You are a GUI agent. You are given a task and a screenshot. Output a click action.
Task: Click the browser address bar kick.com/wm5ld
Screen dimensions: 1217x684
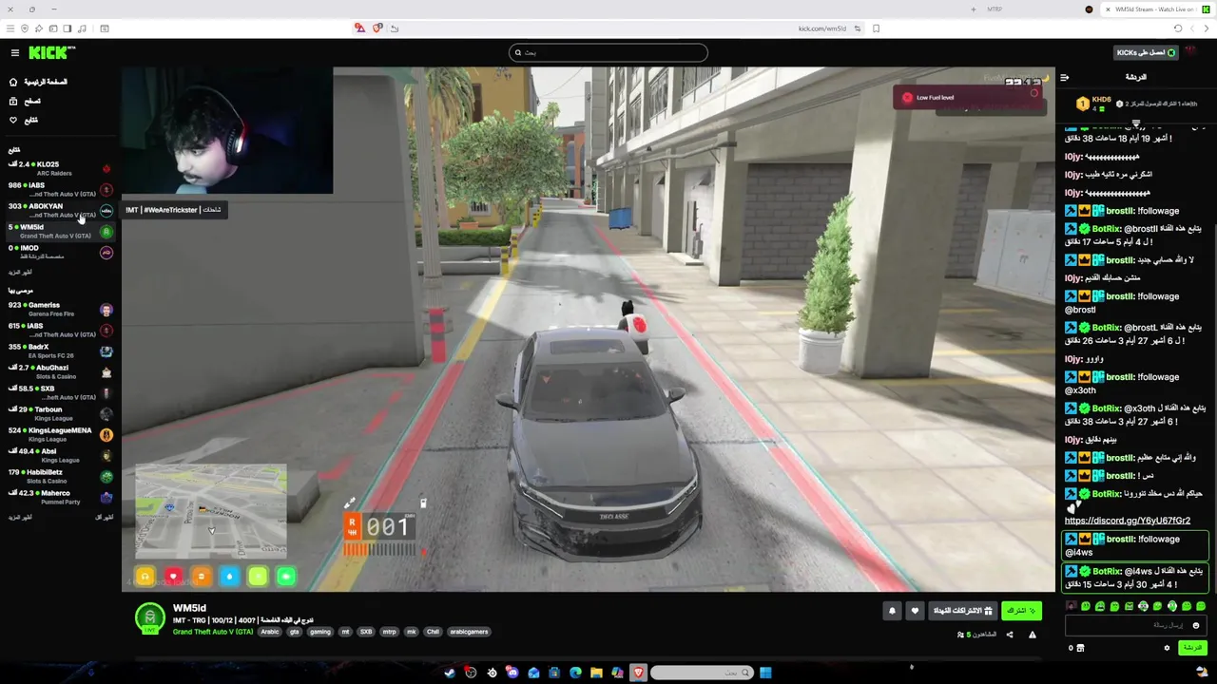point(821,28)
